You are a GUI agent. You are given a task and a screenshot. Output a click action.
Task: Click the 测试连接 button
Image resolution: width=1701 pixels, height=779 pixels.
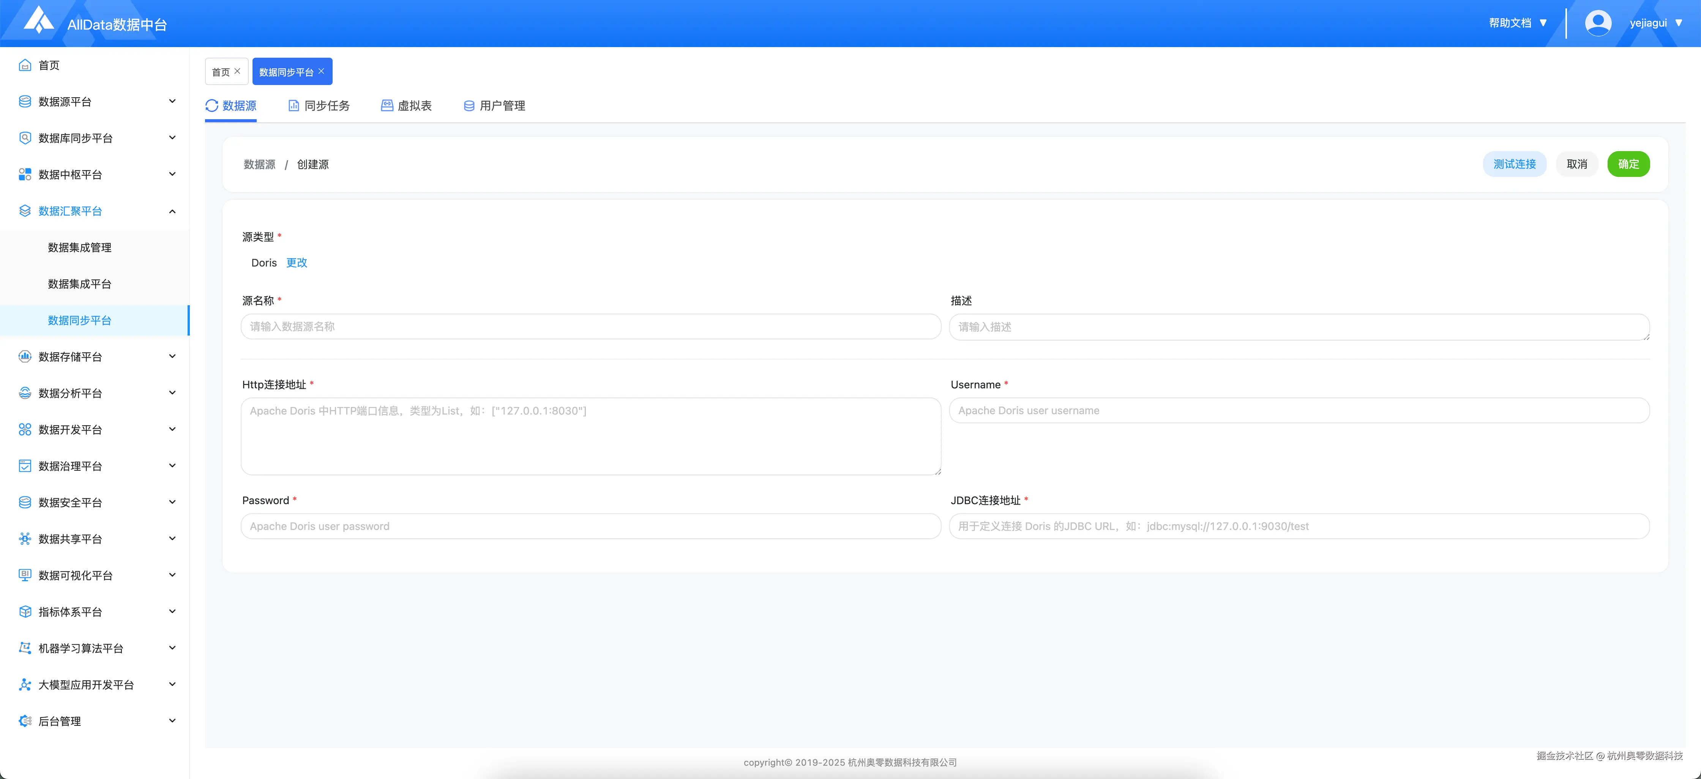1514,164
